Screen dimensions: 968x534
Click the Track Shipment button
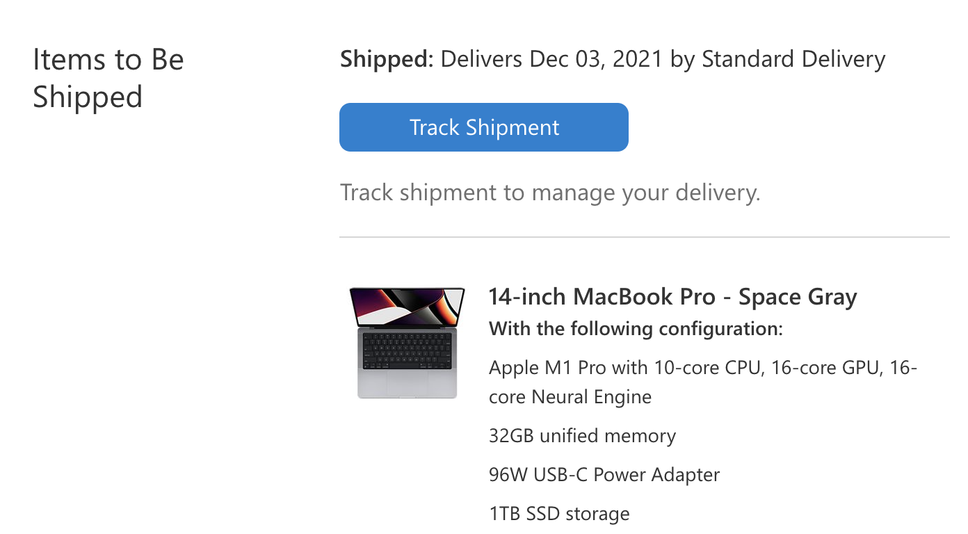coord(483,127)
